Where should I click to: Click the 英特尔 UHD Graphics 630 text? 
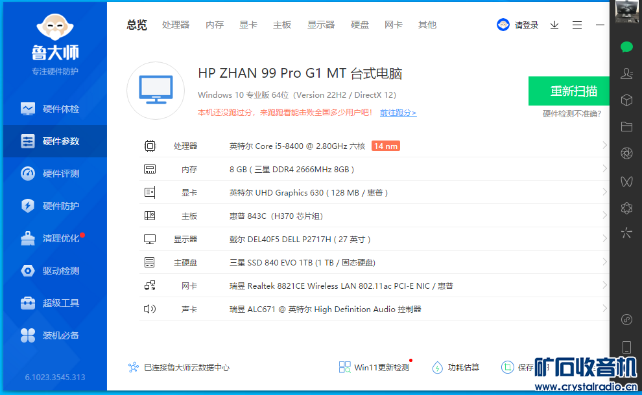tap(276, 192)
